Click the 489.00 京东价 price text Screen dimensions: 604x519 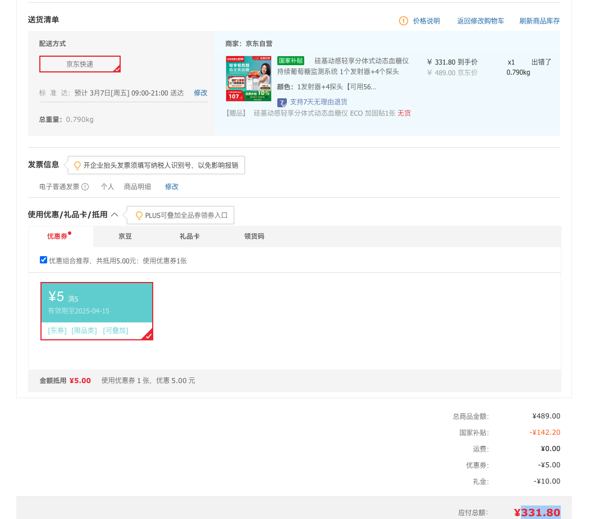[x=452, y=73]
